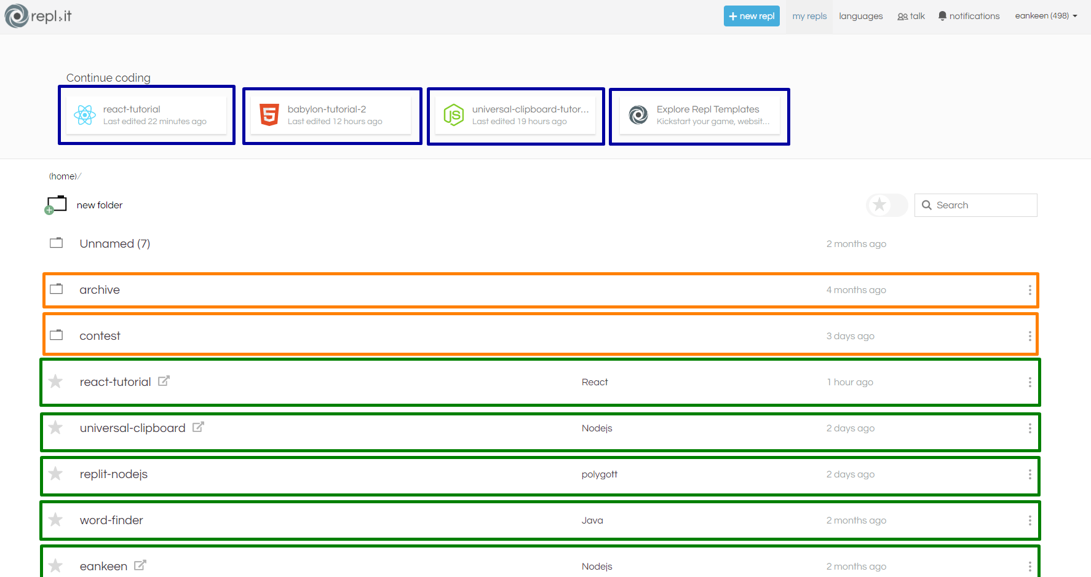
Task: Click the Explore Repl Templates swirl icon
Action: (638, 115)
